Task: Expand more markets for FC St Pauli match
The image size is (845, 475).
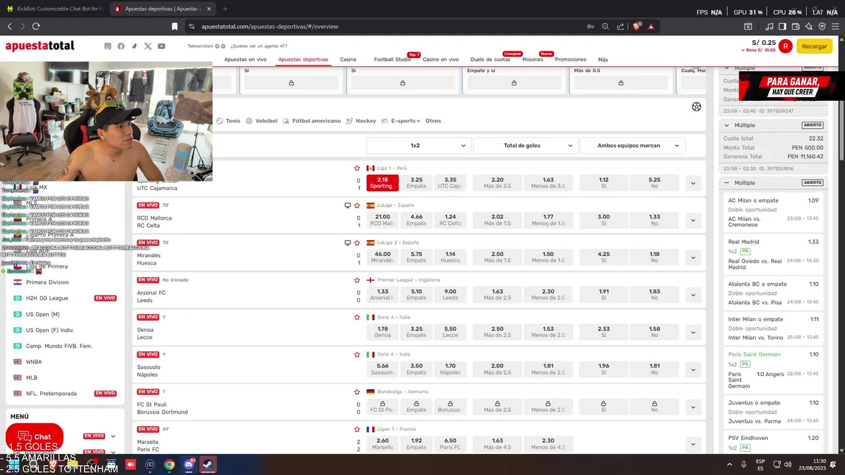Action: (x=693, y=406)
